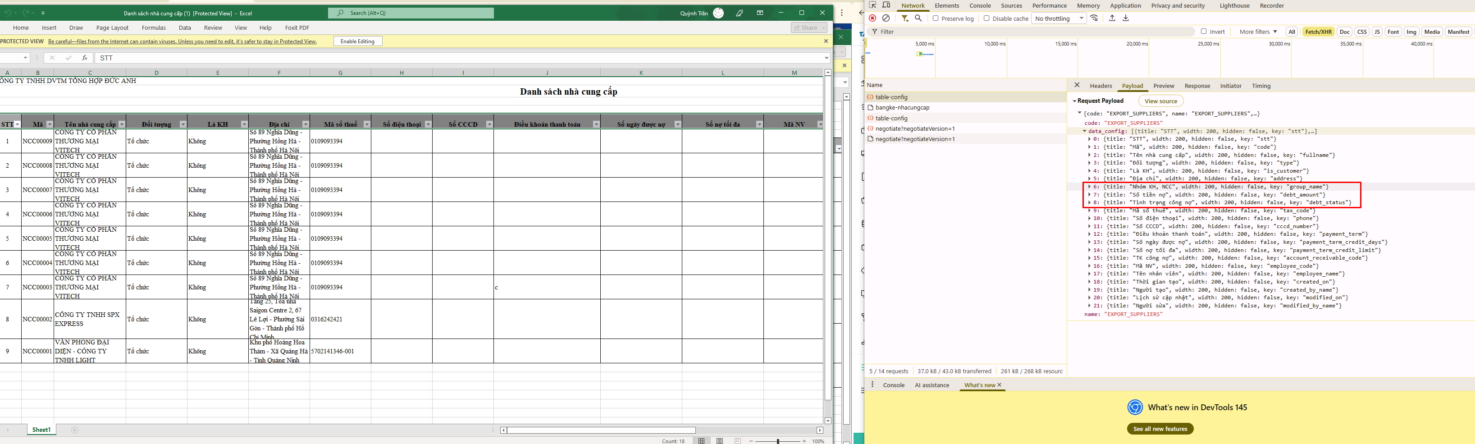
Task: Clear the network log
Action: click(886, 18)
